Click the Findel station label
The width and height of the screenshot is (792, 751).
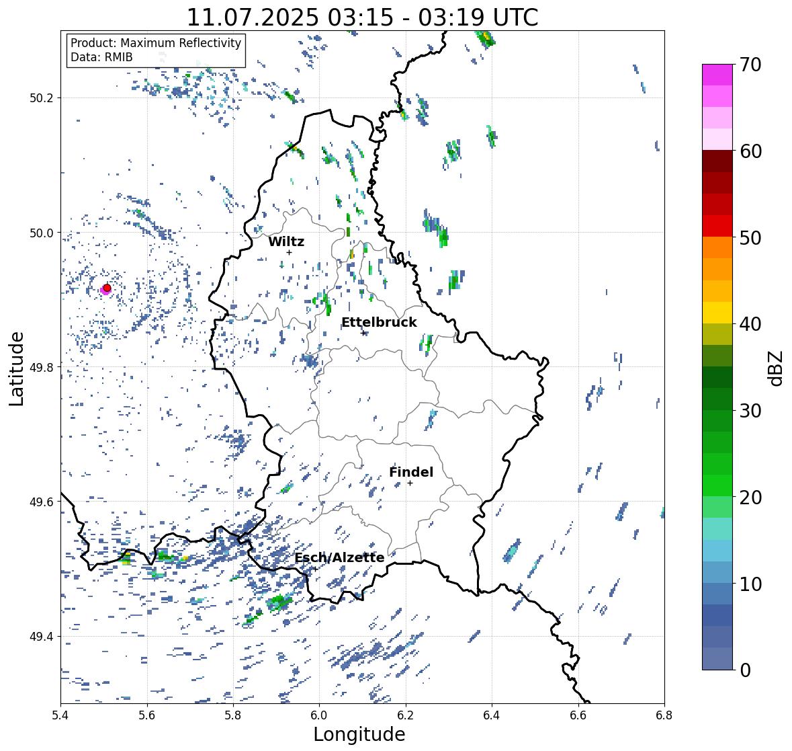click(x=411, y=472)
